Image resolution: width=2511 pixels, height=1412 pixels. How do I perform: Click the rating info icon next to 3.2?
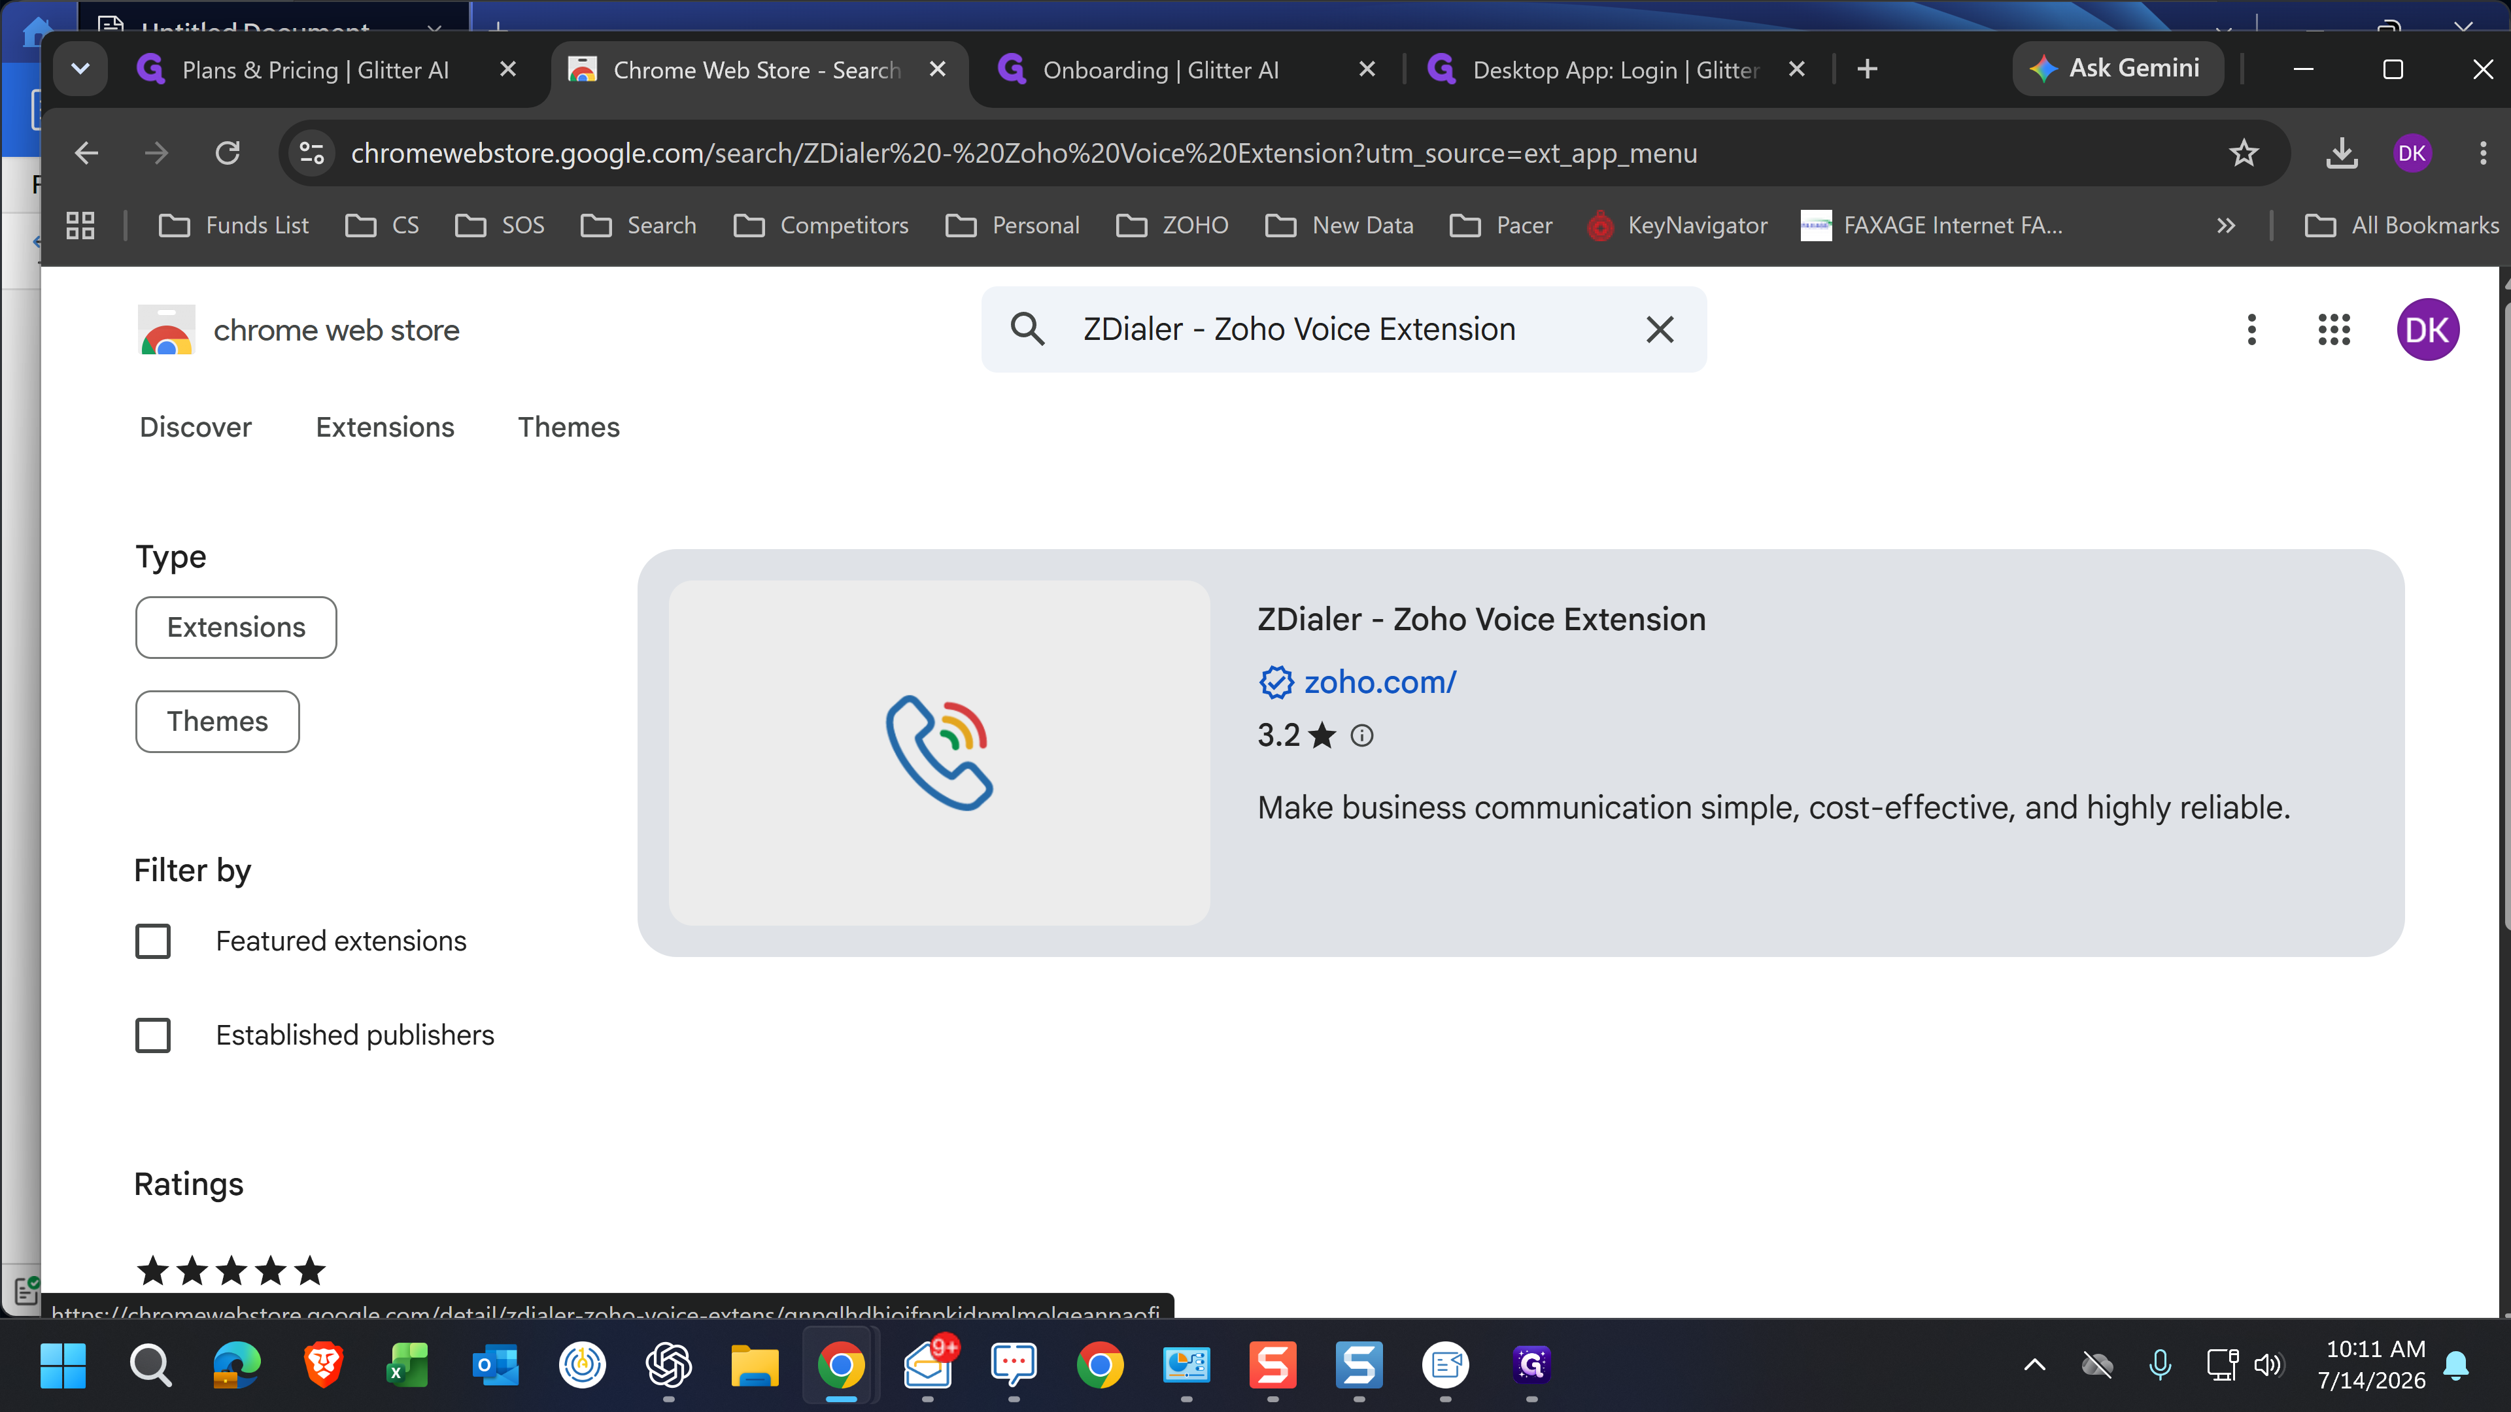pos(1361,735)
